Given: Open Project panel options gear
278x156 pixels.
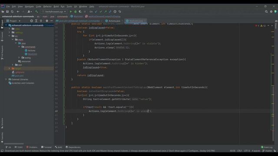Looking at the screenshot, I should coord(47,21).
